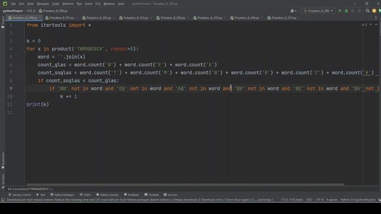This screenshot has width=381, height=214.
Task: Open the Help menu
Action: click(121, 4)
